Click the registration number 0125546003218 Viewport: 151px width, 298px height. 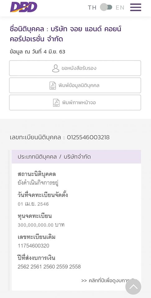(88, 138)
